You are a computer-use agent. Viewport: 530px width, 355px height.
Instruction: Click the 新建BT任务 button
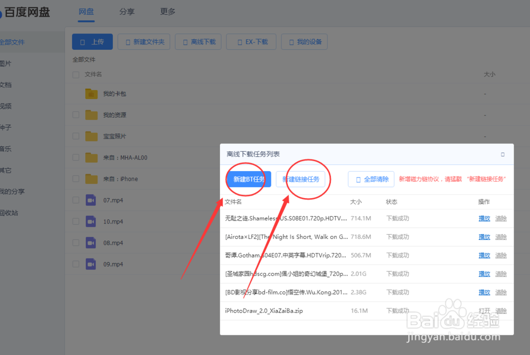click(x=249, y=179)
